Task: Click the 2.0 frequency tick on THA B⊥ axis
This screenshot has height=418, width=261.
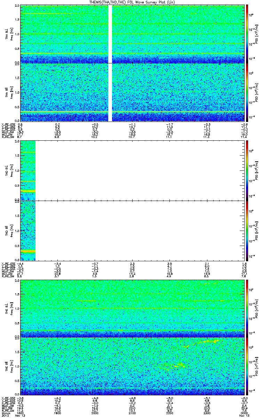Action: point(17,6)
